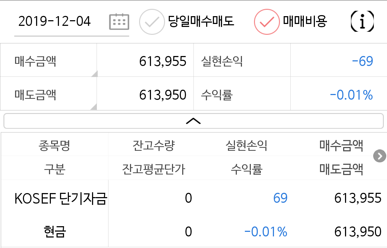Open the calendar date picker icon

pyautogui.click(x=119, y=22)
